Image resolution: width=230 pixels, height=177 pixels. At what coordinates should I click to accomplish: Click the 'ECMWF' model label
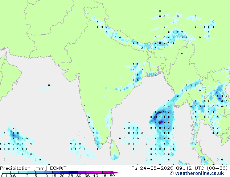58,168
